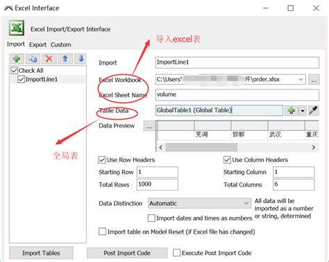Expand dropdown arrow next to Table Data plus
The image size is (329, 262).
click(303, 111)
